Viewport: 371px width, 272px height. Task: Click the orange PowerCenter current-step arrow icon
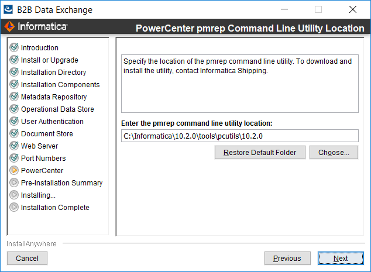[x=14, y=170]
